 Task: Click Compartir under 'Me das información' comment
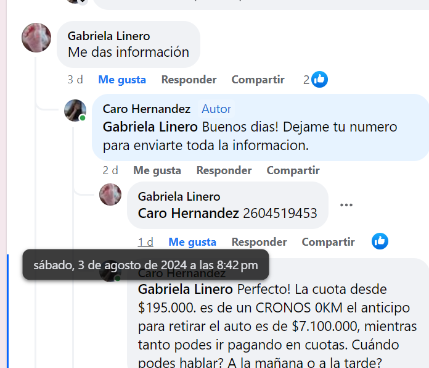point(258,80)
